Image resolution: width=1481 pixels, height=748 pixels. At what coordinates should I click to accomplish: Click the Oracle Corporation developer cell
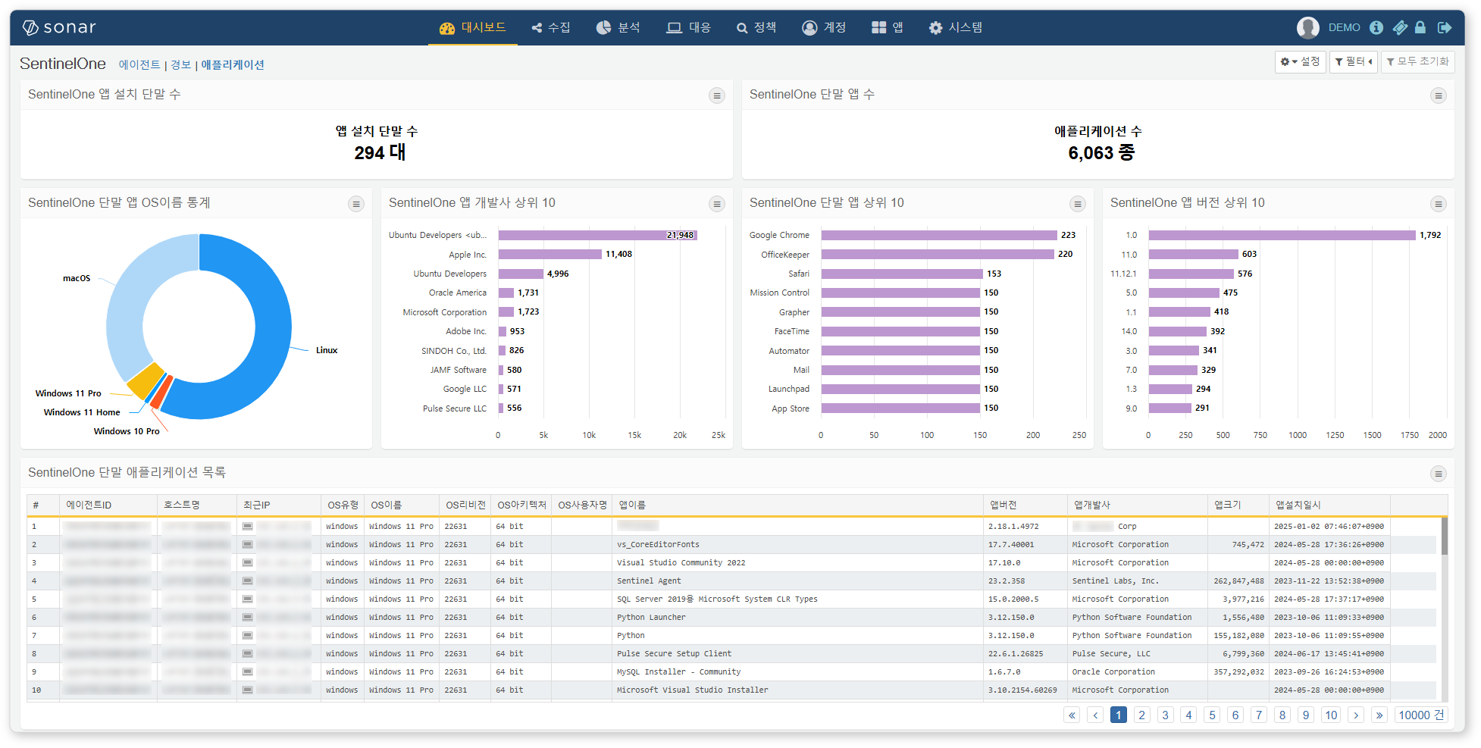pyautogui.click(x=1137, y=671)
